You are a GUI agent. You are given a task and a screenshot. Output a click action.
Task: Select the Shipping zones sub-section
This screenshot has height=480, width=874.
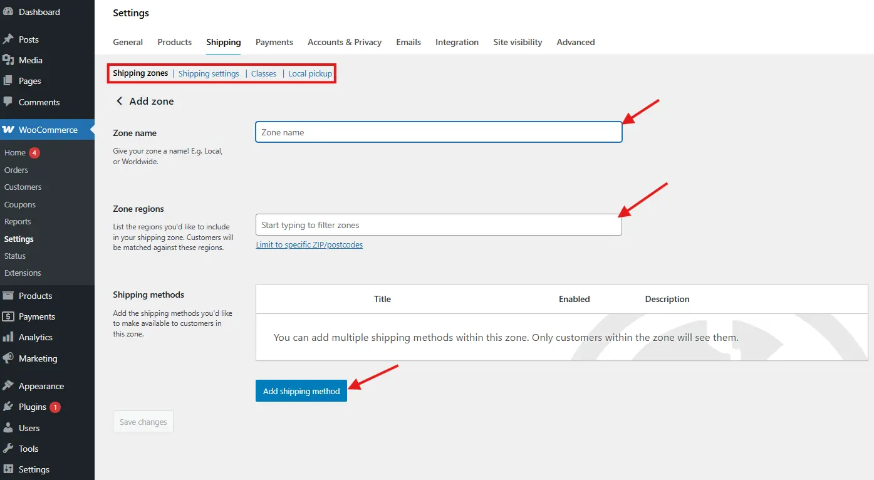coord(140,73)
